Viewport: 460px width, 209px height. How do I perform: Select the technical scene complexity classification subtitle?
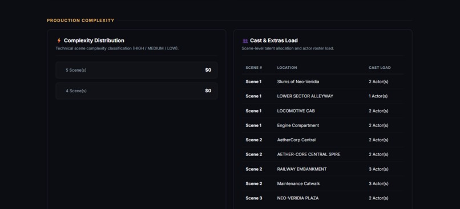click(x=117, y=48)
